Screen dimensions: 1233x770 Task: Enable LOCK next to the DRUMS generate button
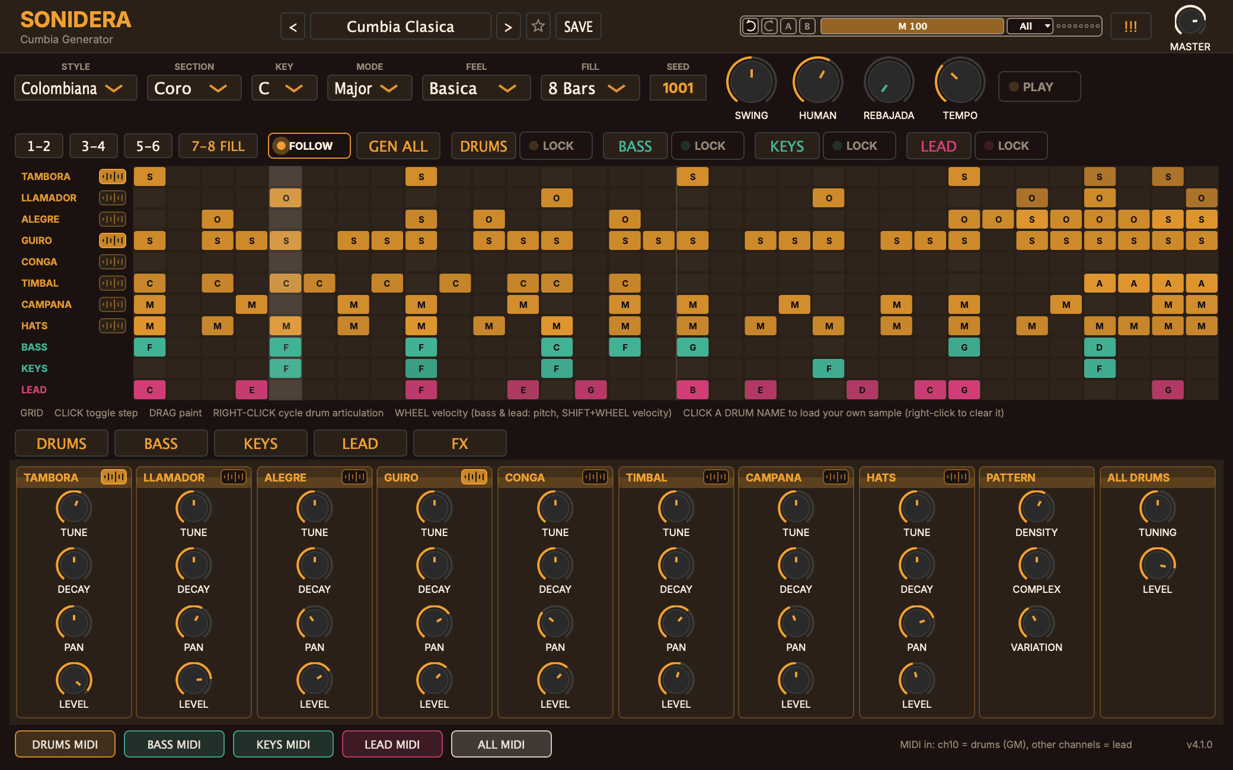pos(555,146)
